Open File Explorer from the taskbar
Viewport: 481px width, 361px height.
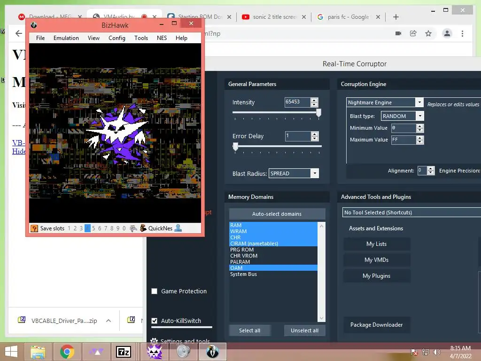(x=38, y=352)
